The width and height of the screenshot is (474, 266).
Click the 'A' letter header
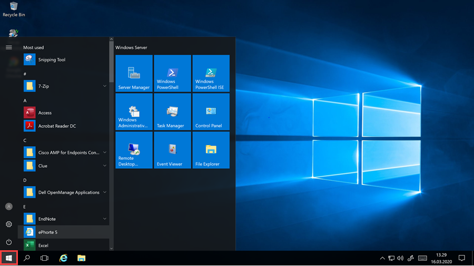tap(25, 100)
